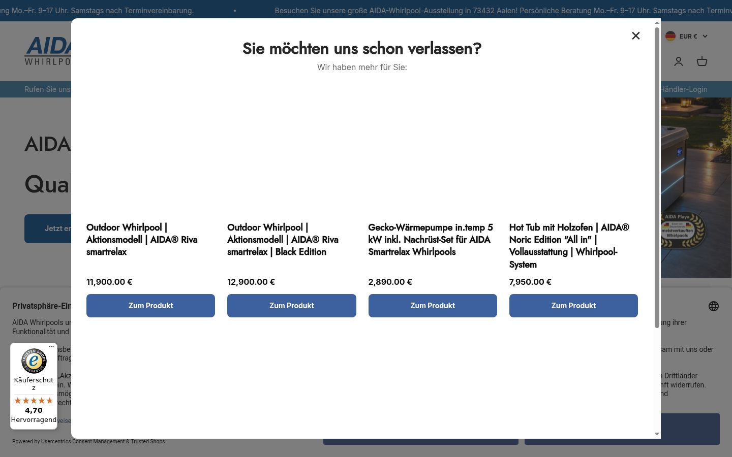Click the 'Jetzt er…' hero button
Screen dimensions: 732x457
point(48,228)
